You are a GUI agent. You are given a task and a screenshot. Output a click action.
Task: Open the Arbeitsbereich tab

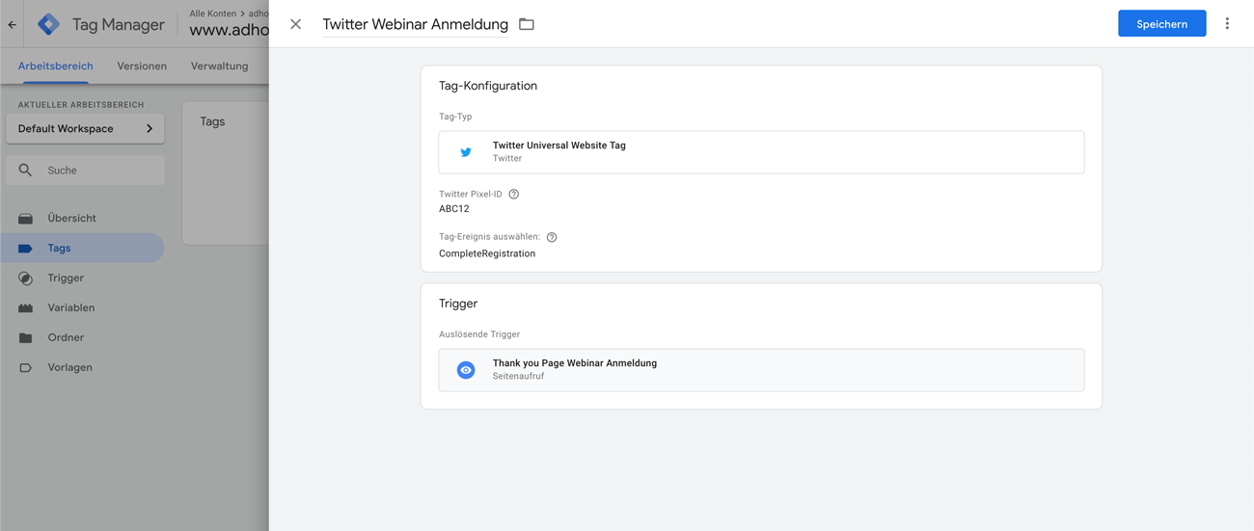55,66
